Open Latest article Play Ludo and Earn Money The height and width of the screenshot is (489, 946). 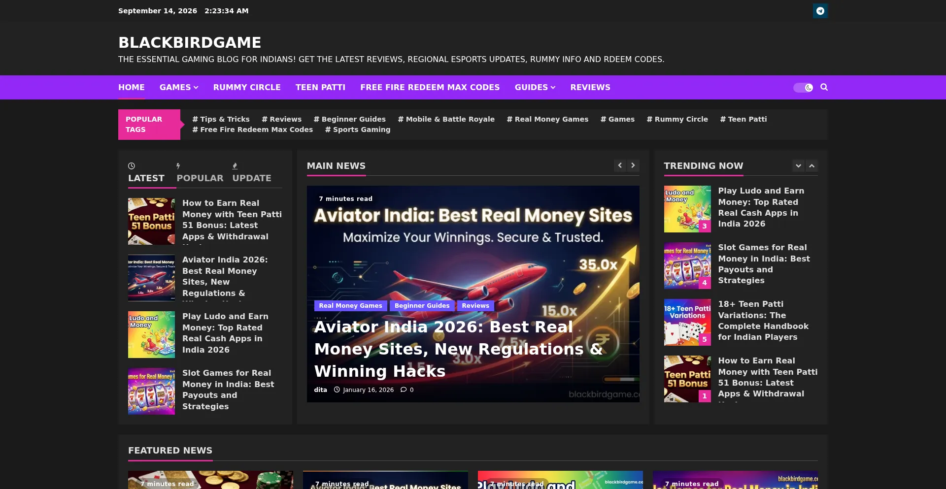[226, 333]
